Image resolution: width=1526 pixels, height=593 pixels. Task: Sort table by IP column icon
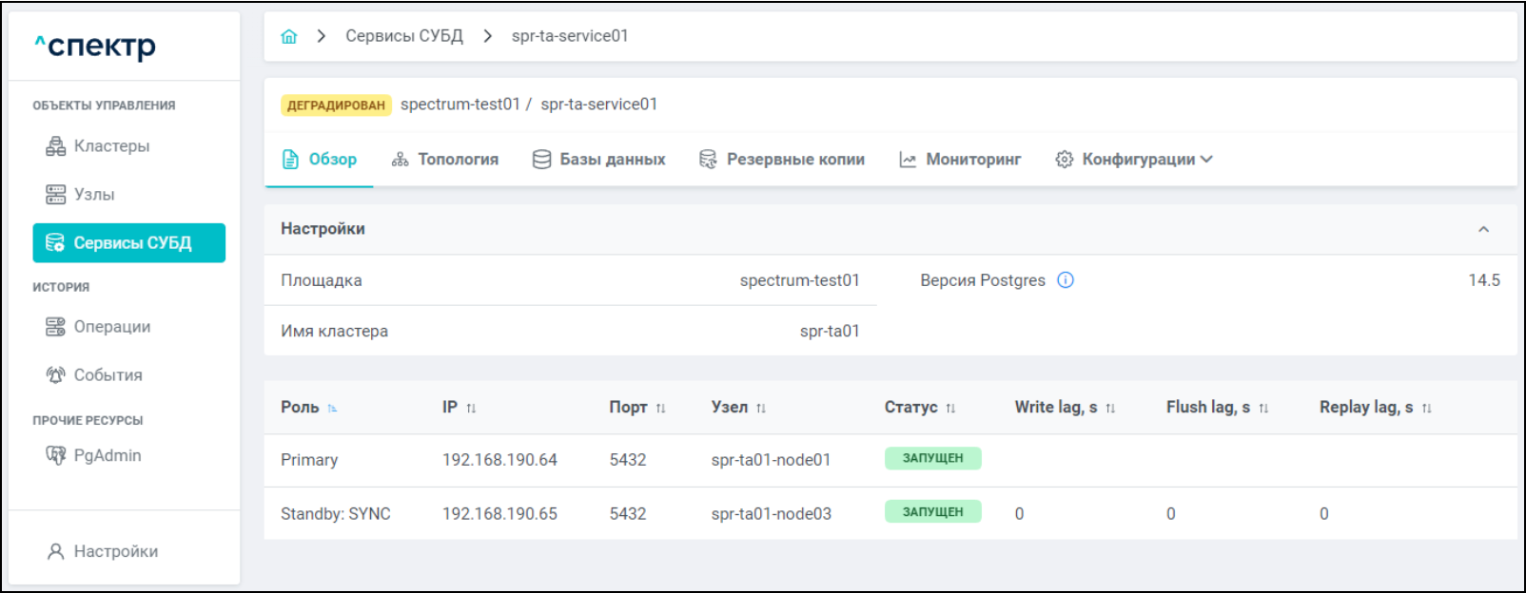(x=471, y=409)
